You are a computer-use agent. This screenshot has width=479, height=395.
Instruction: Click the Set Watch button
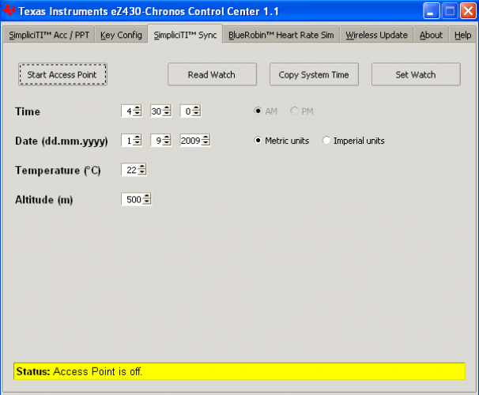[416, 74]
